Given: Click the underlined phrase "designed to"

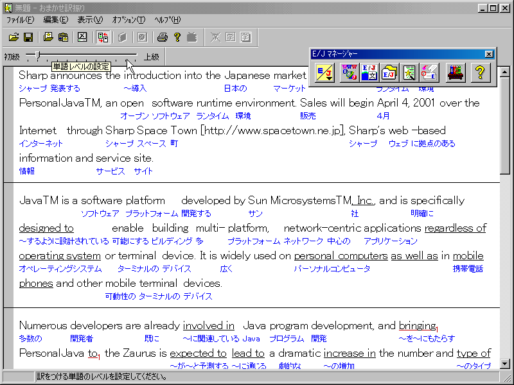Looking at the screenshot, I should pyautogui.click(x=46, y=228).
